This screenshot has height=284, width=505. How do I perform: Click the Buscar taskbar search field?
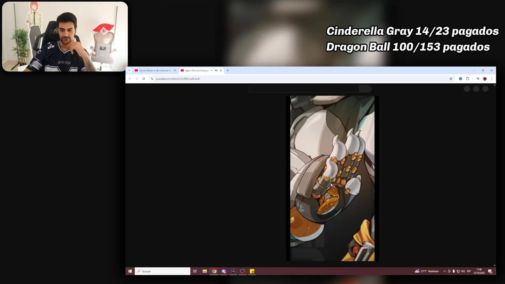(163, 271)
